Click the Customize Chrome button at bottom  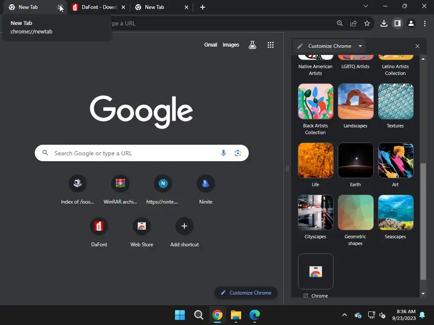point(246,293)
